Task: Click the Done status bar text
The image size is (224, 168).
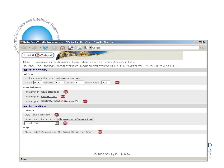Action: [24, 159]
